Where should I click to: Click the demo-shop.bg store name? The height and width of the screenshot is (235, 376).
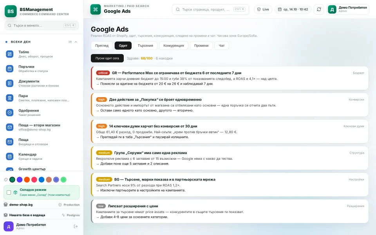(21, 204)
